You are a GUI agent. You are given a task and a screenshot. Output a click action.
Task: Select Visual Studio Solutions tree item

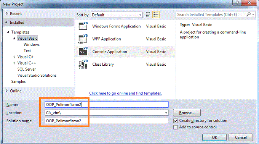(x=37, y=75)
